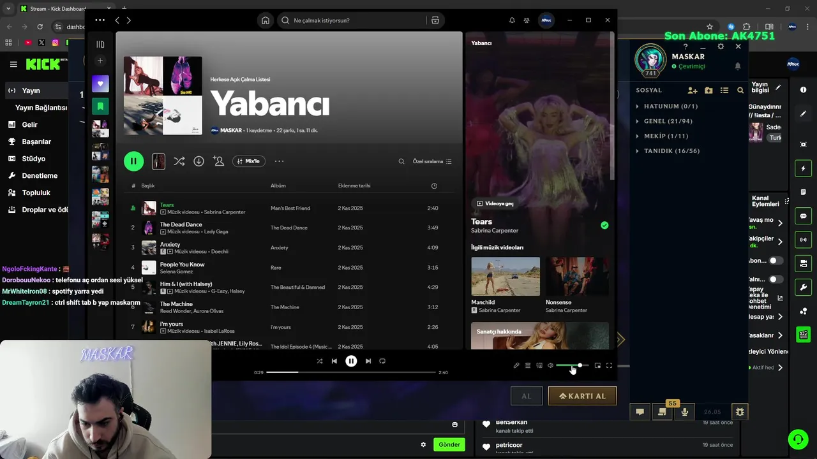Invite collaborators to playlist icon
Viewport: 817px width, 459px height.
click(219, 161)
